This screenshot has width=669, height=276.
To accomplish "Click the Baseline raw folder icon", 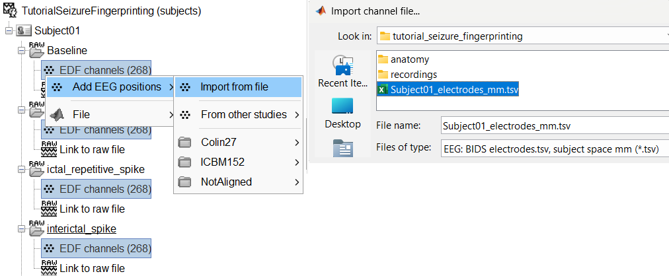I will [37, 50].
